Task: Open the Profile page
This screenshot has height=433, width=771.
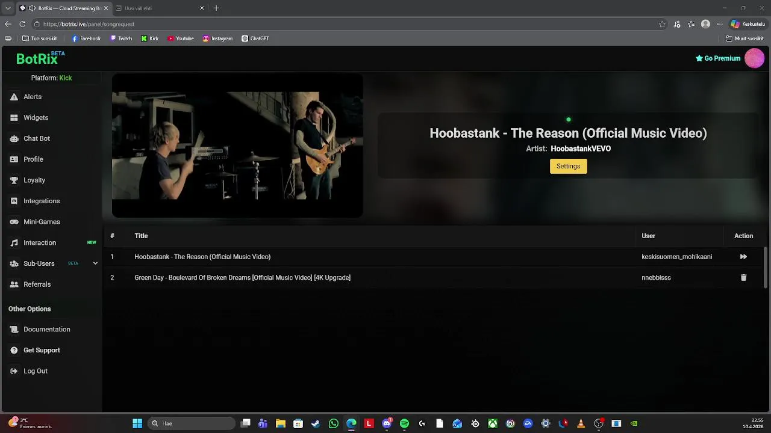Action: pos(27,159)
